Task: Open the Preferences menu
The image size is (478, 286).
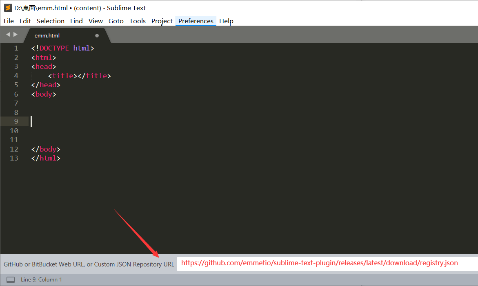Action: (x=196, y=21)
